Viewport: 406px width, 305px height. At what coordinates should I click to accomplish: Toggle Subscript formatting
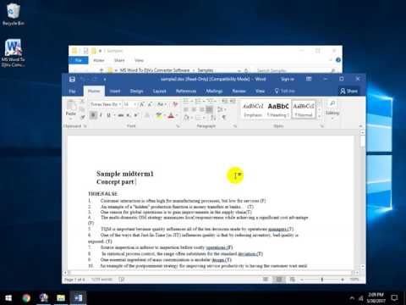(129, 115)
